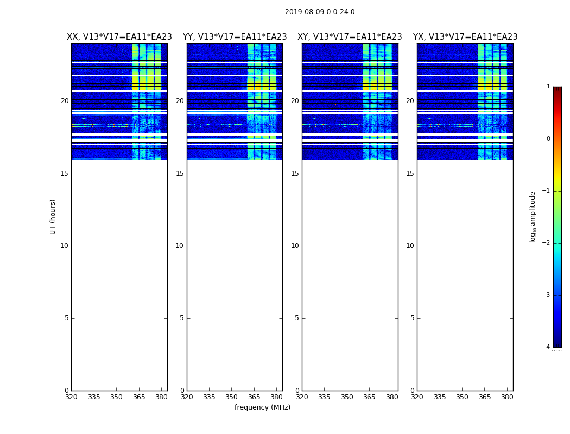The height and width of the screenshot is (434, 570).
Task: Click the 380 MHz tick in the YX panel
Action: 507,397
